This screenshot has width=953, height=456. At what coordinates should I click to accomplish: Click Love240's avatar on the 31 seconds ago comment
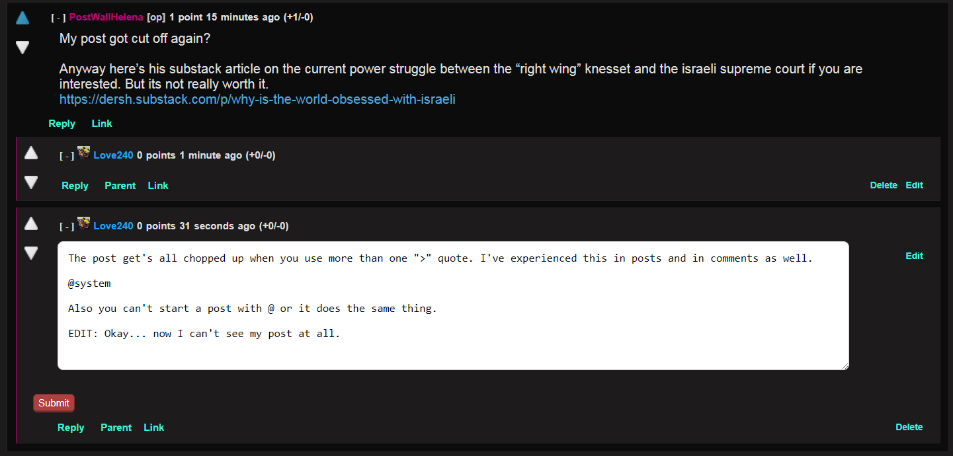coord(84,224)
